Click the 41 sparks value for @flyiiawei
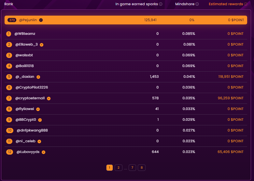This screenshot has height=181, width=254. click(157, 109)
